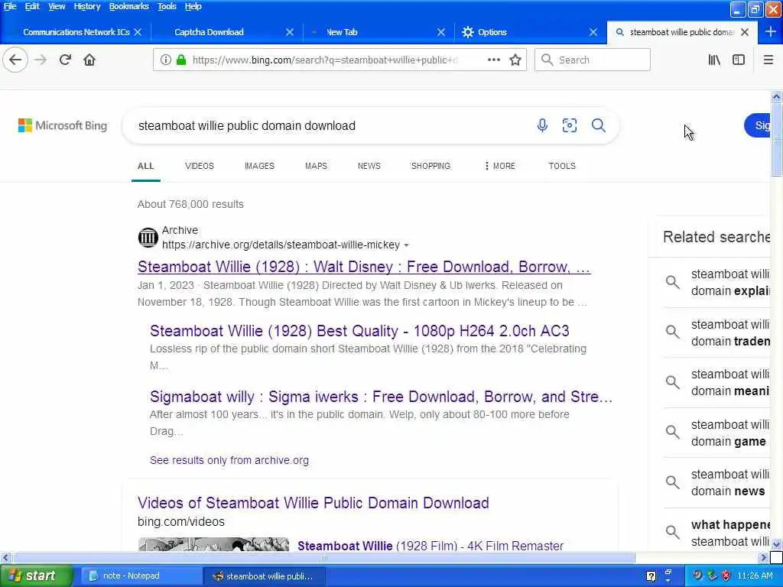The image size is (783, 587).
Task: Close the Communications Network ICs tab
Action: [x=138, y=32]
